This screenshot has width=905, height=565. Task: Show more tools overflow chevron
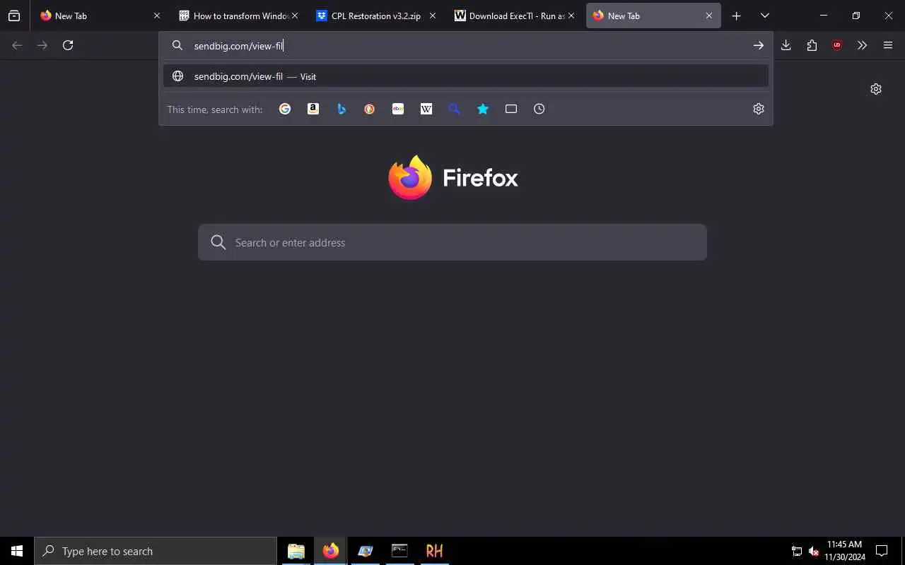pyautogui.click(x=862, y=45)
